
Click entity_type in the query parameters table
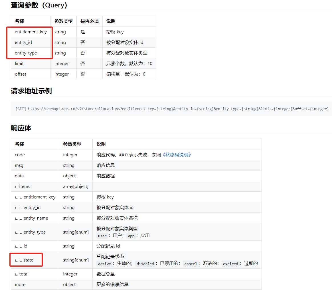click(x=26, y=53)
